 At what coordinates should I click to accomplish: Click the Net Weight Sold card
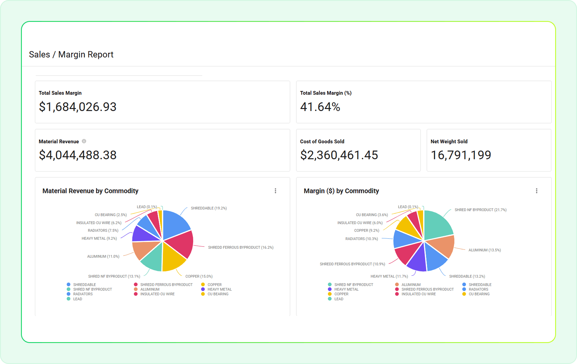(489, 150)
